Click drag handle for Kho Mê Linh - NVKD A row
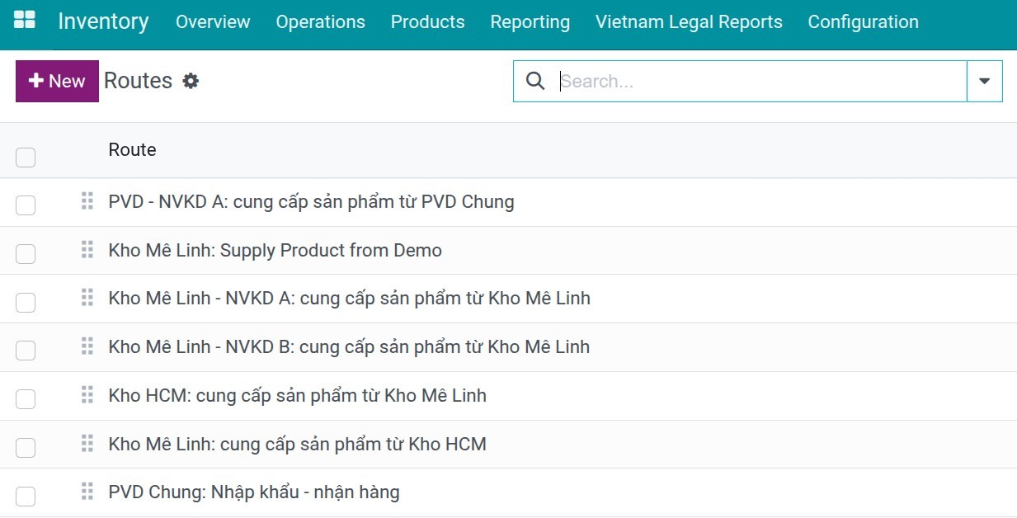This screenshot has height=518, width=1017. click(x=87, y=297)
